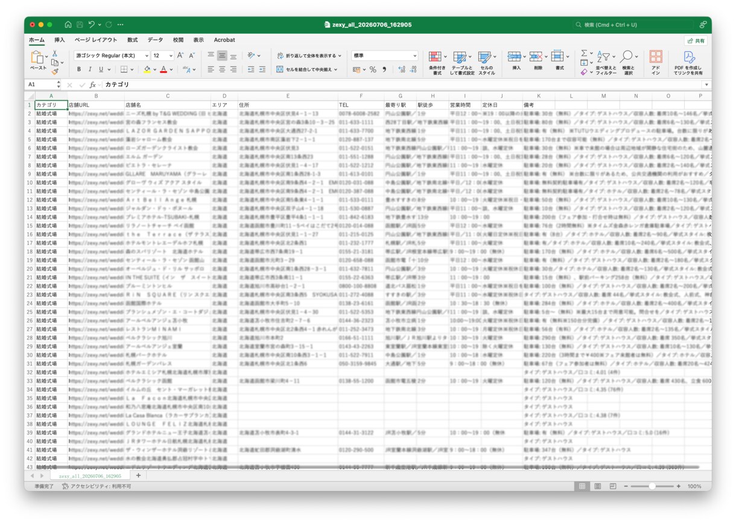
Task: Open the Acrobat tab
Action: pyautogui.click(x=224, y=40)
